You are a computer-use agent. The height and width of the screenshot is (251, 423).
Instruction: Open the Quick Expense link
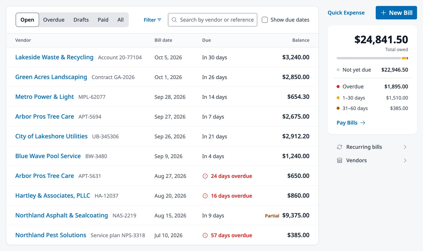click(346, 13)
